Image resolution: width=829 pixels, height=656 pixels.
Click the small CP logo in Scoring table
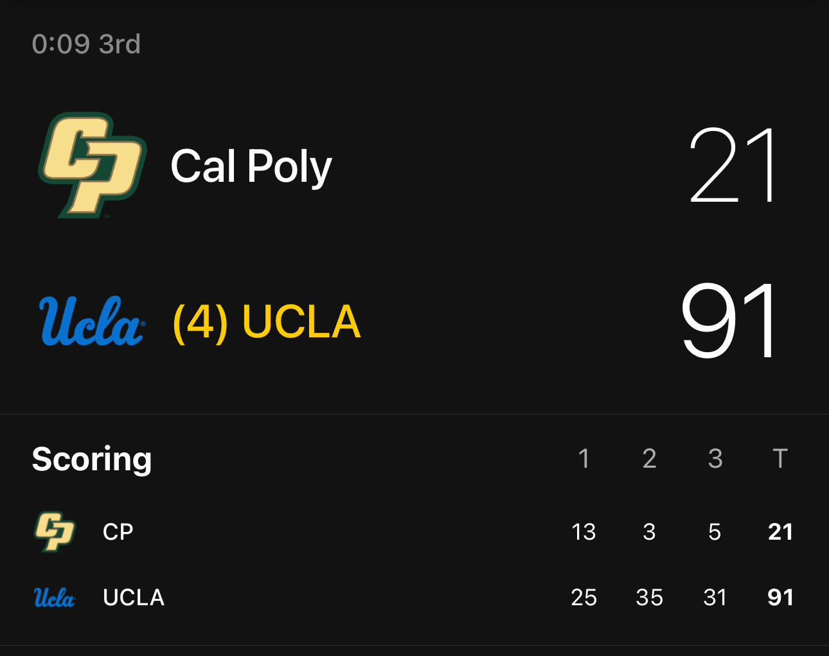[55, 531]
